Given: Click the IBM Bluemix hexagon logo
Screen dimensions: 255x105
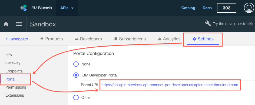Looking at the screenshot, I should click(x=24, y=8).
